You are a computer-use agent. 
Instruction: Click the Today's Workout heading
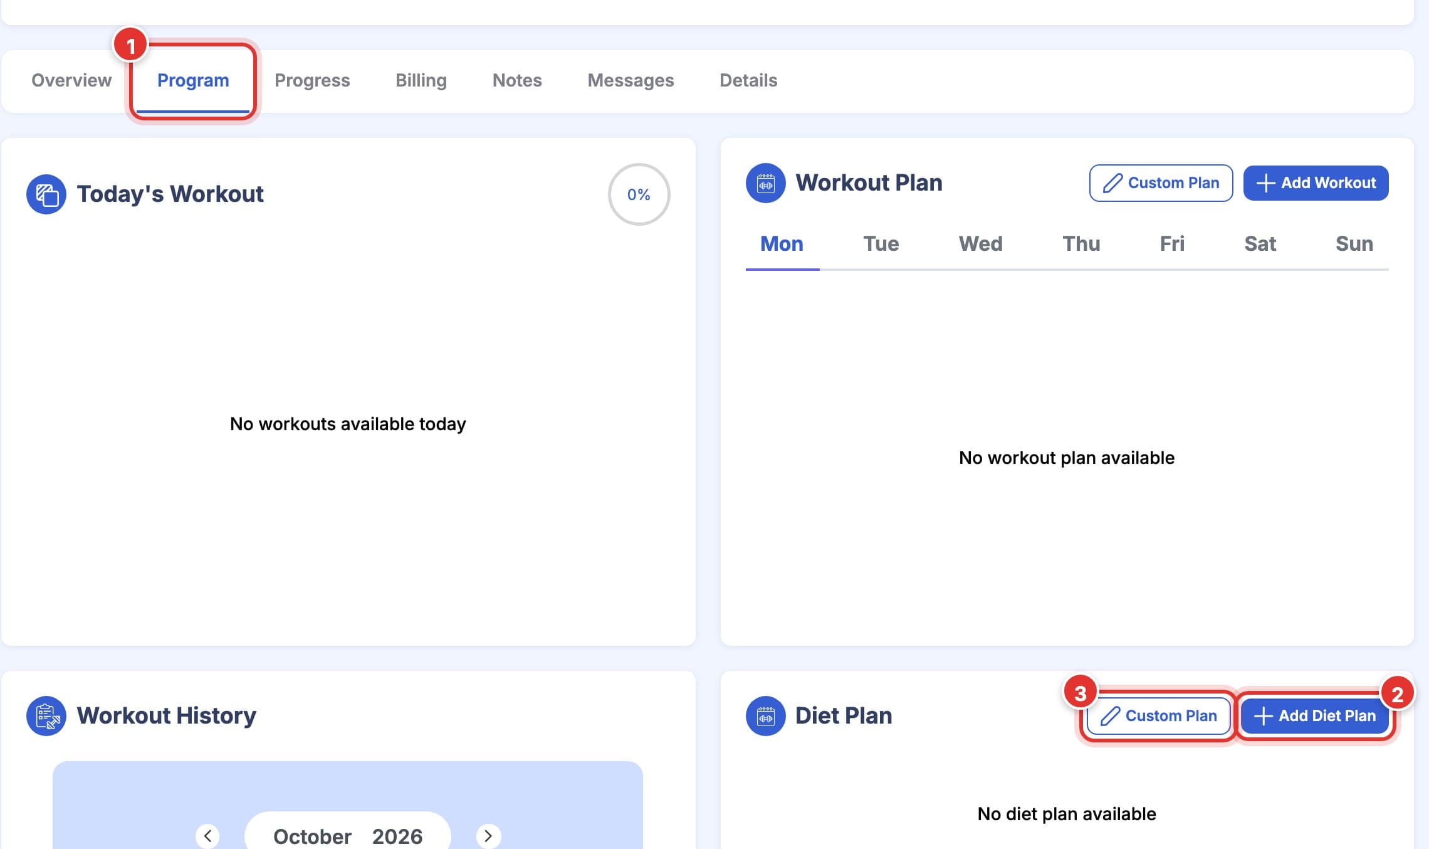coord(170,194)
